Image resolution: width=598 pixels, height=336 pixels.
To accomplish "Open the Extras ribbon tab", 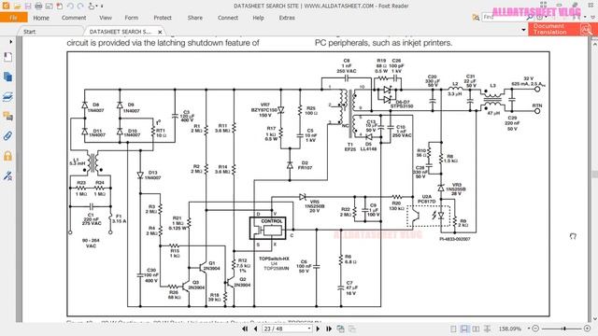I will pyautogui.click(x=287, y=18).
